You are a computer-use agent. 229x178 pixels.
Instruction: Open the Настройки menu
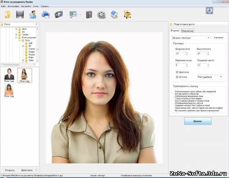26,6
